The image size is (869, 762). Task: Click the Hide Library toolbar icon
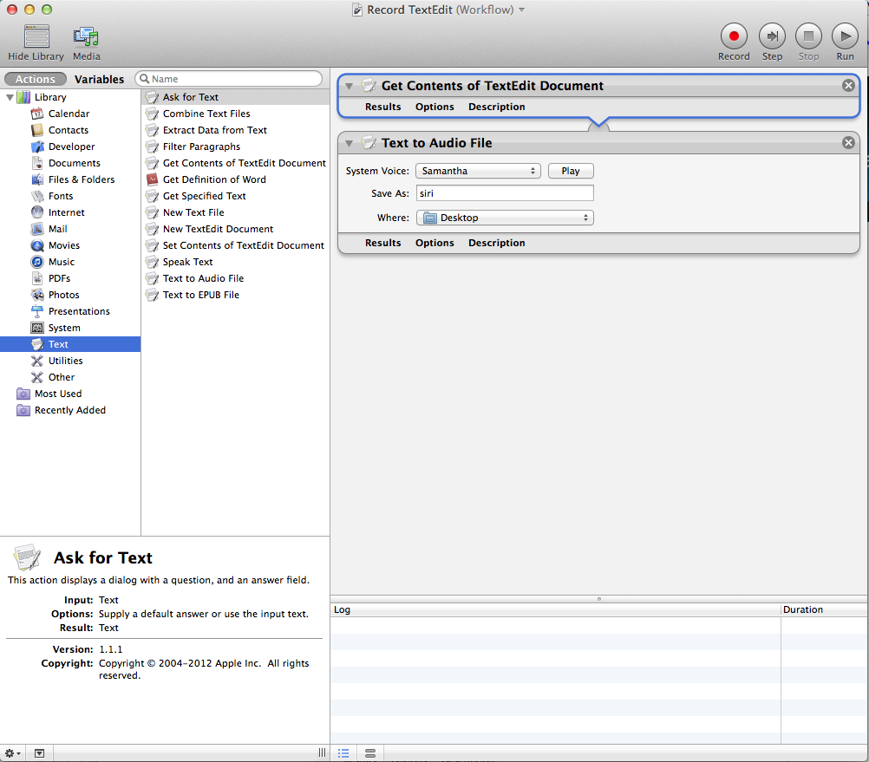36,36
